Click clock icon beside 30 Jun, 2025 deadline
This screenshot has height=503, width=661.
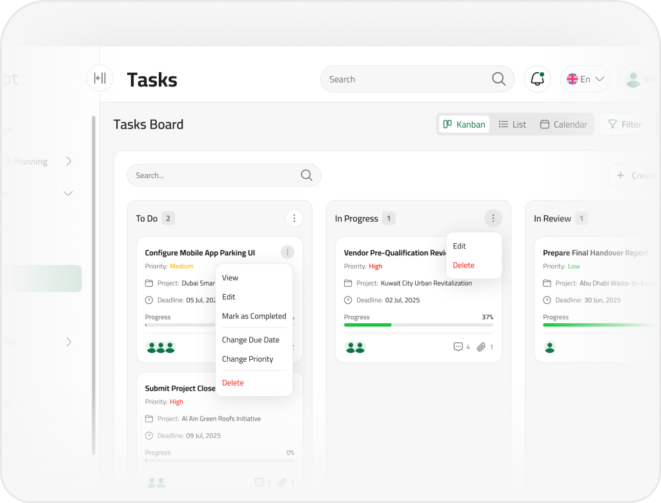[547, 300]
